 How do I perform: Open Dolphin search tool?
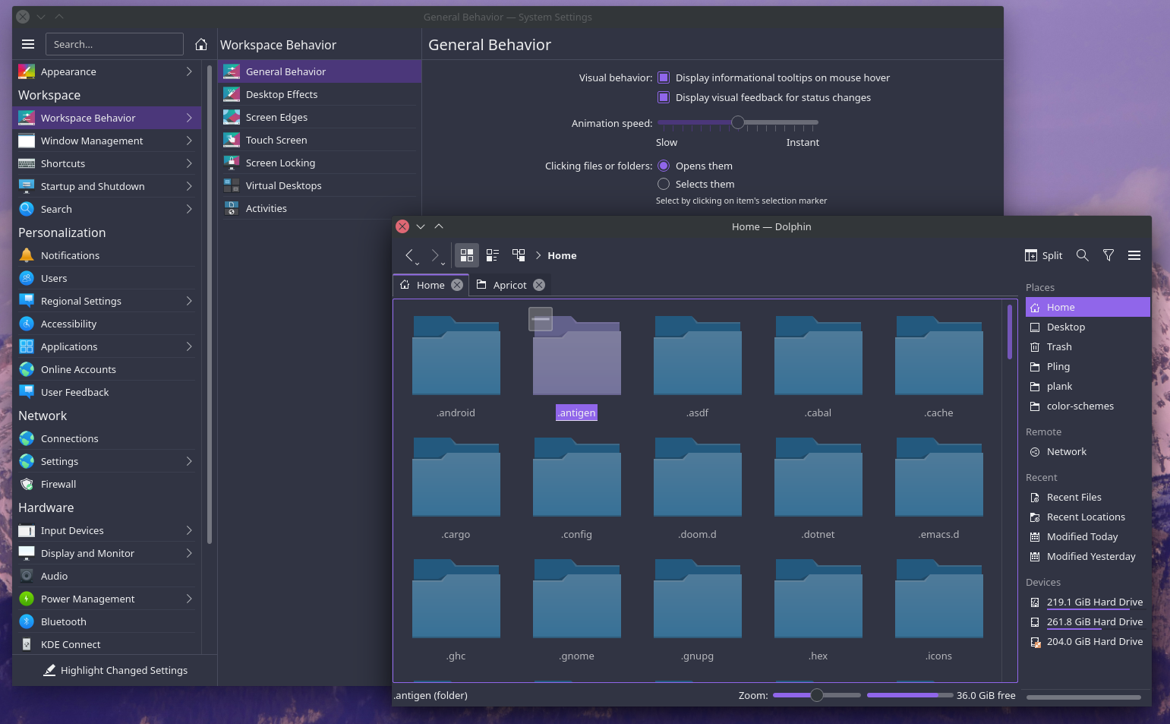tap(1083, 255)
